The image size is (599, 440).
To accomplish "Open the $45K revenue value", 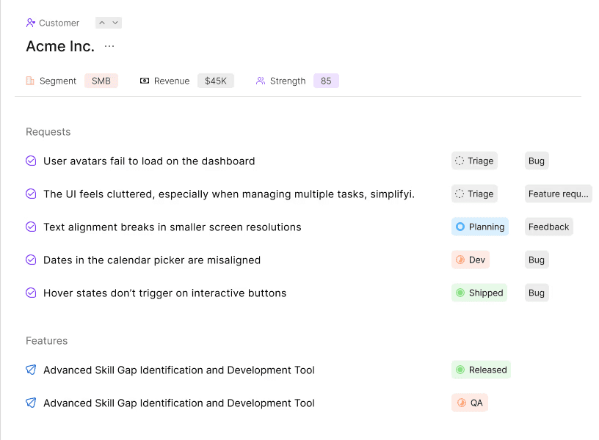I will coord(216,81).
